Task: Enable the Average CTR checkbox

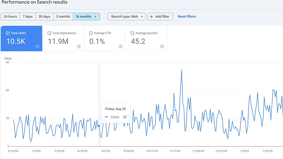Action: (x=91, y=33)
